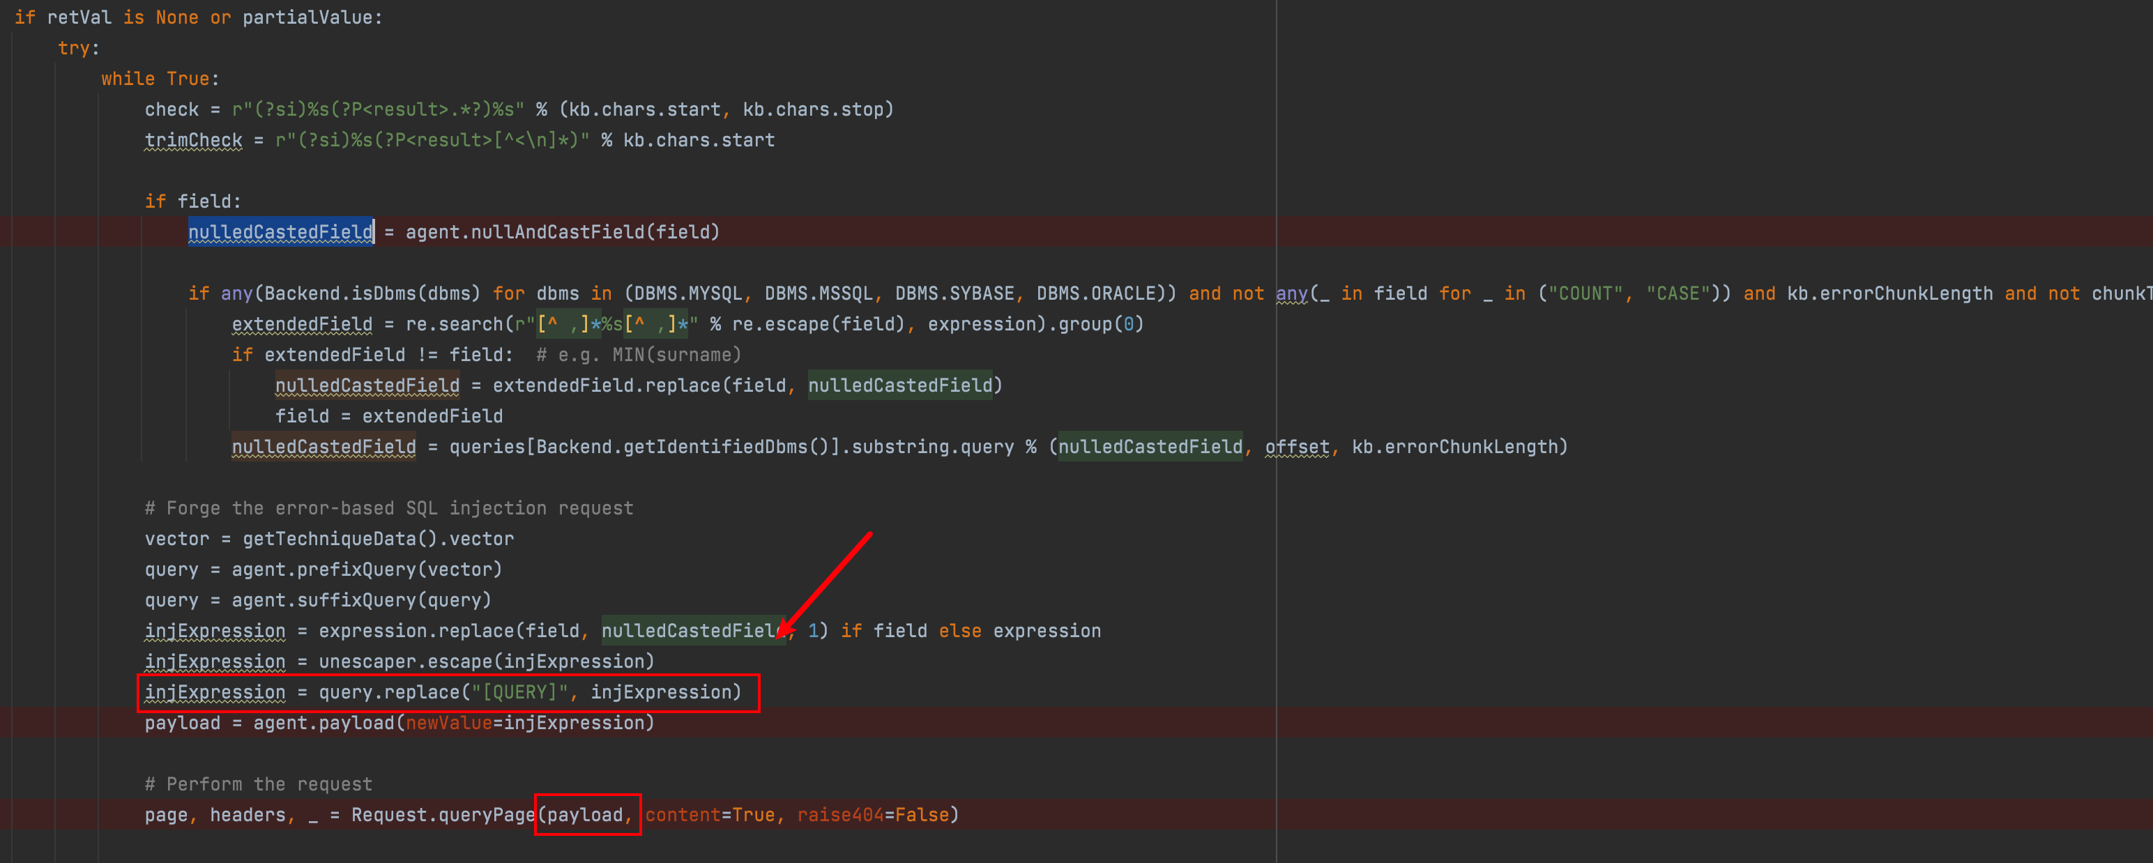Viewport: 2153px width, 863px height.
Task: Click the 'field = extendedField' assignment line
Action: tap(388, 416)
